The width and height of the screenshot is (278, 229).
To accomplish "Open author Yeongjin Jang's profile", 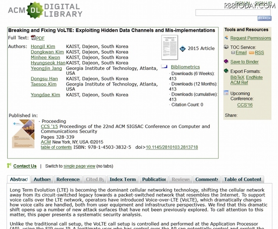I will tap(46, 69).
